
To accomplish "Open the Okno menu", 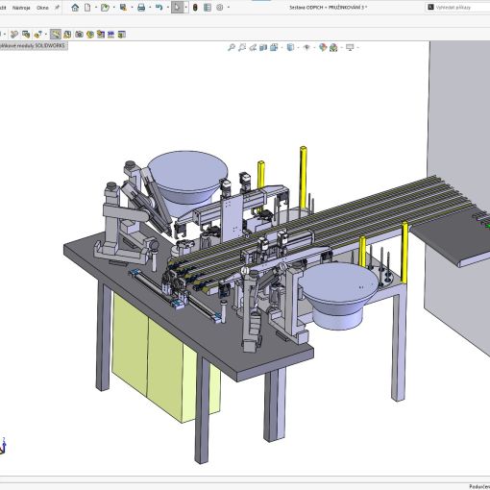I will point(42,8).
